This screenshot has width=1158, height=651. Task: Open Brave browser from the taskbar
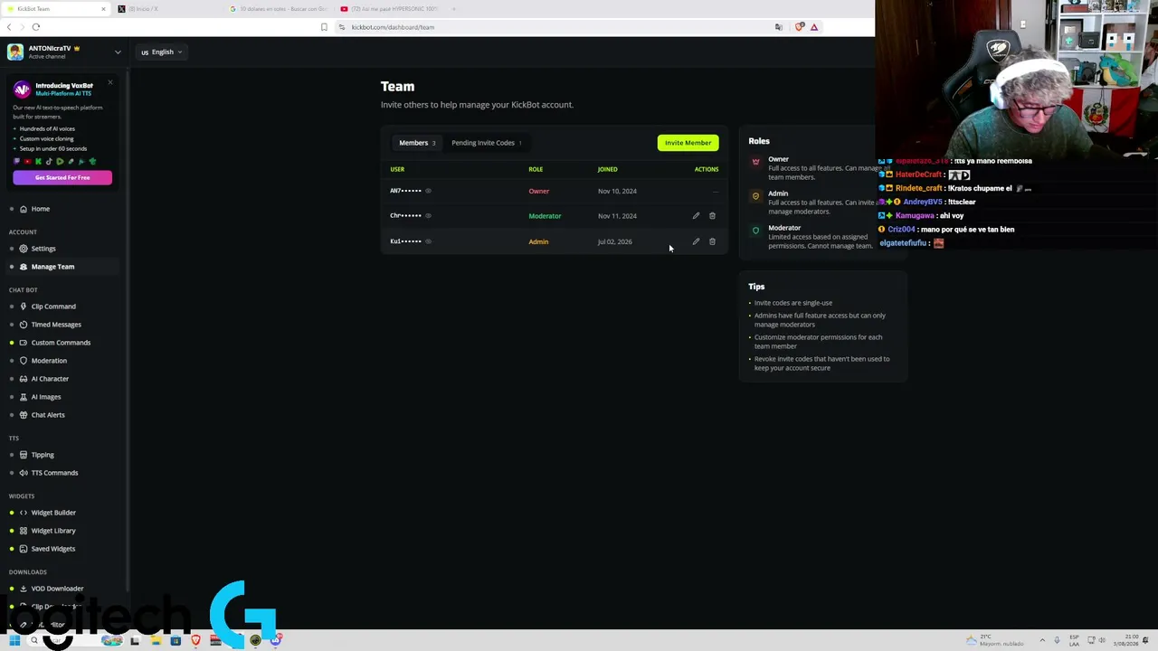pyautogui.click(x=195, y=640)
